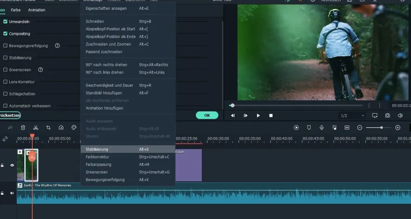Click the microphone voiceover icon
The image size is (411, 219).
(x=322, y=127)
